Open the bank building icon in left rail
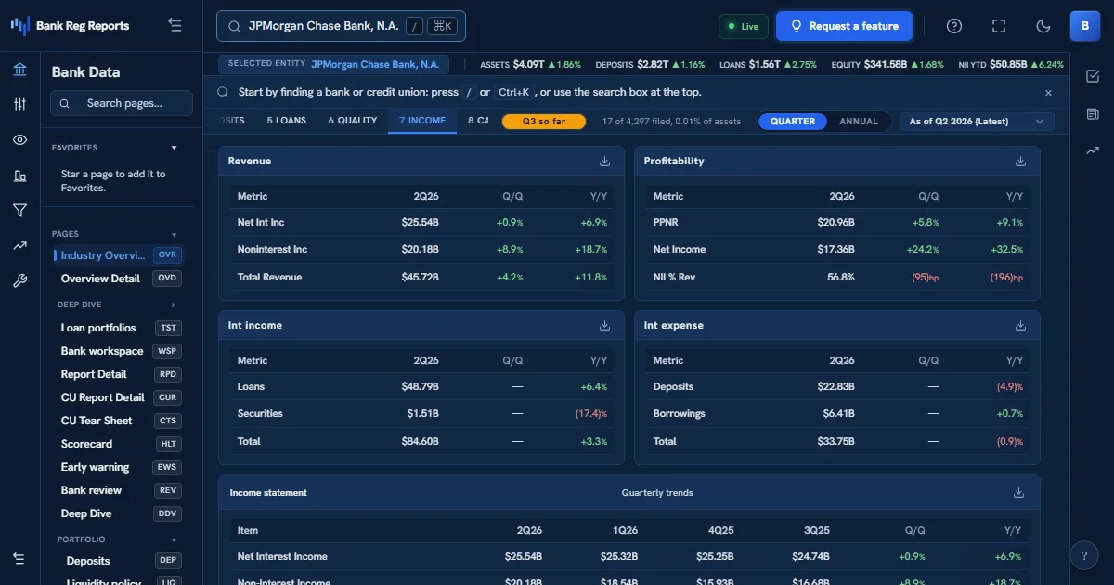 point(19,70)
